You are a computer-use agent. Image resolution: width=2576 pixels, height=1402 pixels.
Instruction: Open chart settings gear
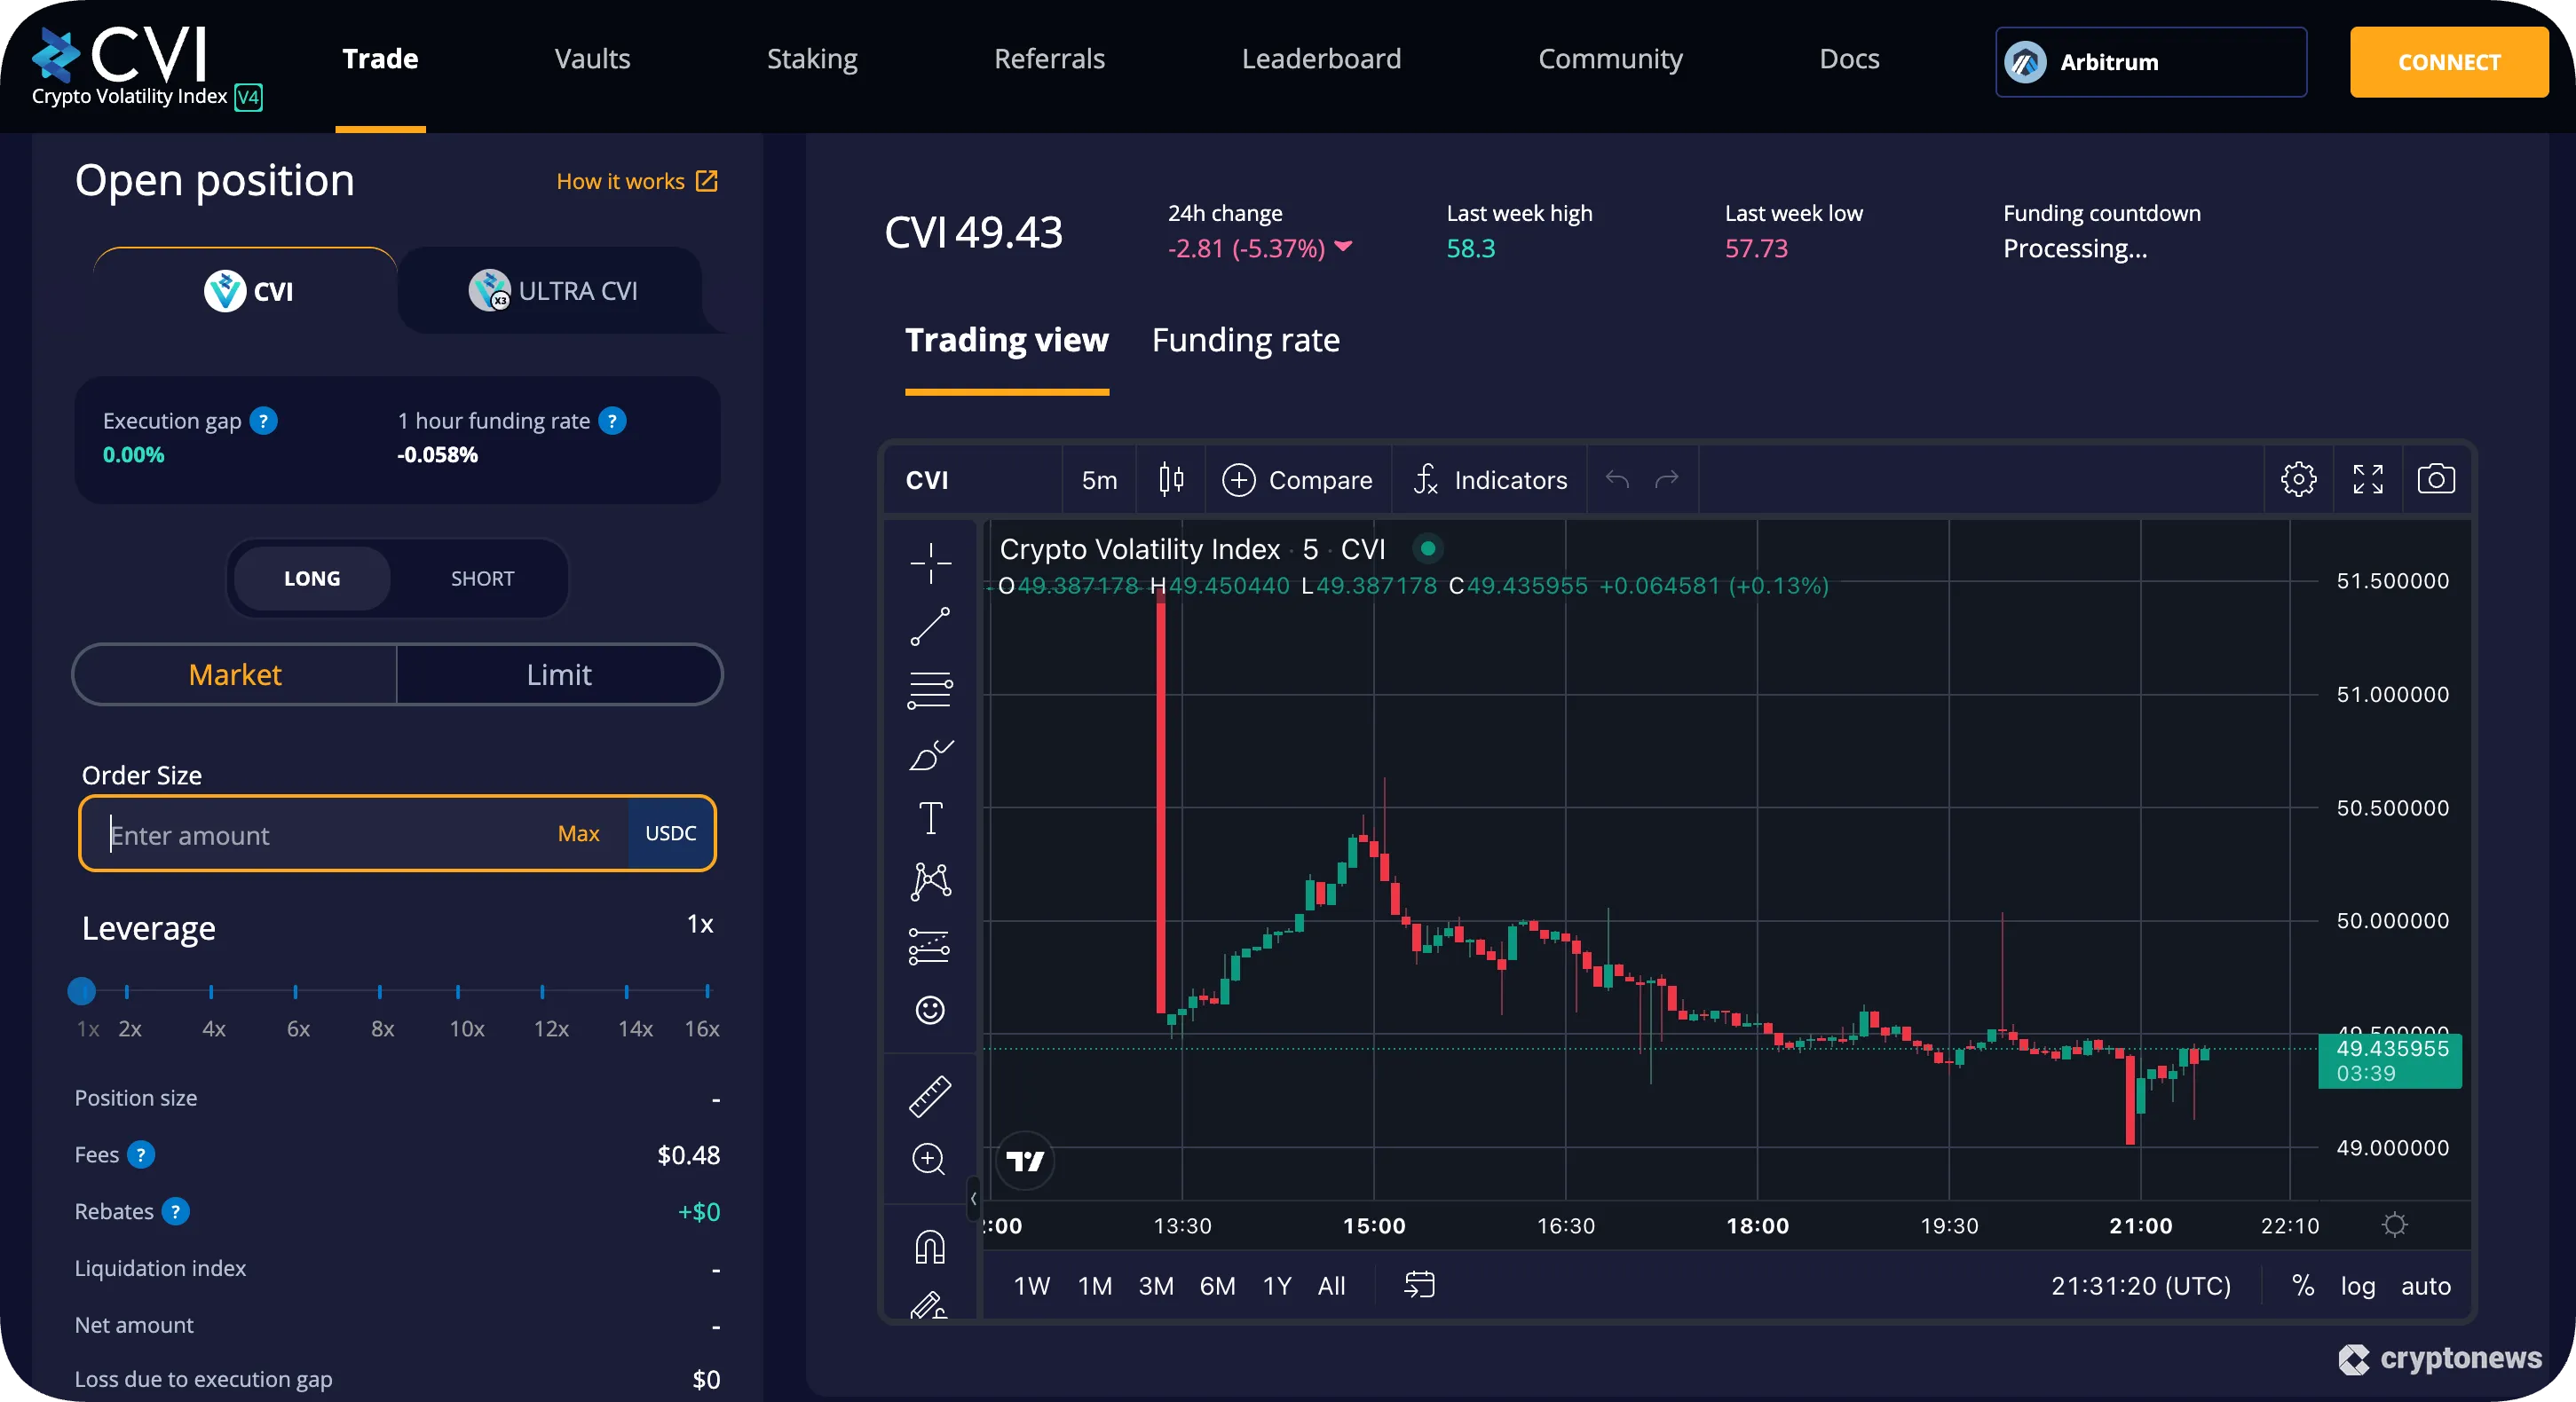[2299, 478]
